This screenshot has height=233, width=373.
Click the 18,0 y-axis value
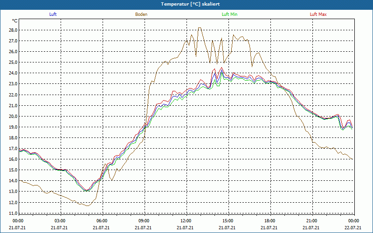point(13,137)
